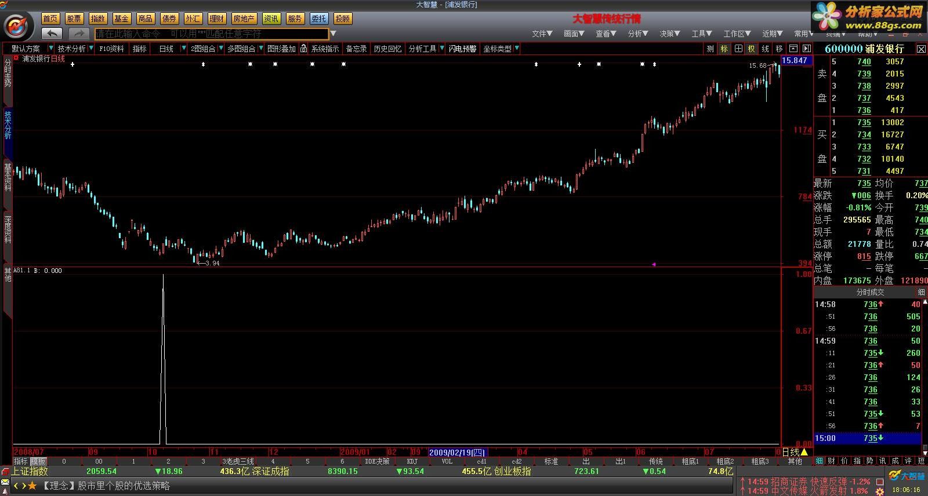Focus the command input field

(212, 34)
